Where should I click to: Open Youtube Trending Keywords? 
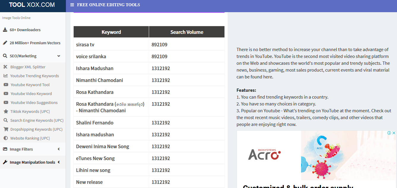point(35,76)
